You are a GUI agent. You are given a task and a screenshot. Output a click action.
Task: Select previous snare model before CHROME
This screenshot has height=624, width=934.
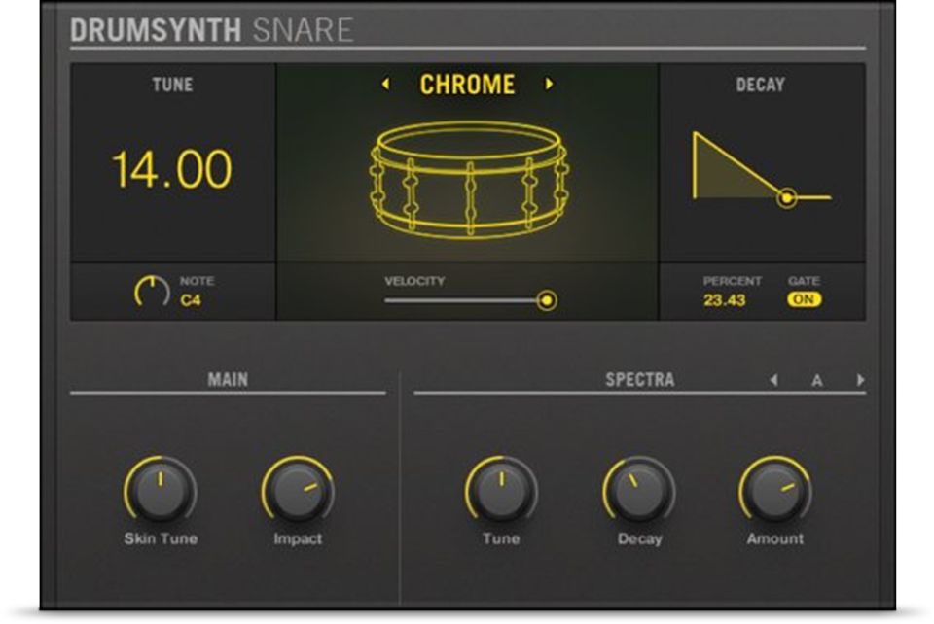(386, 85)
